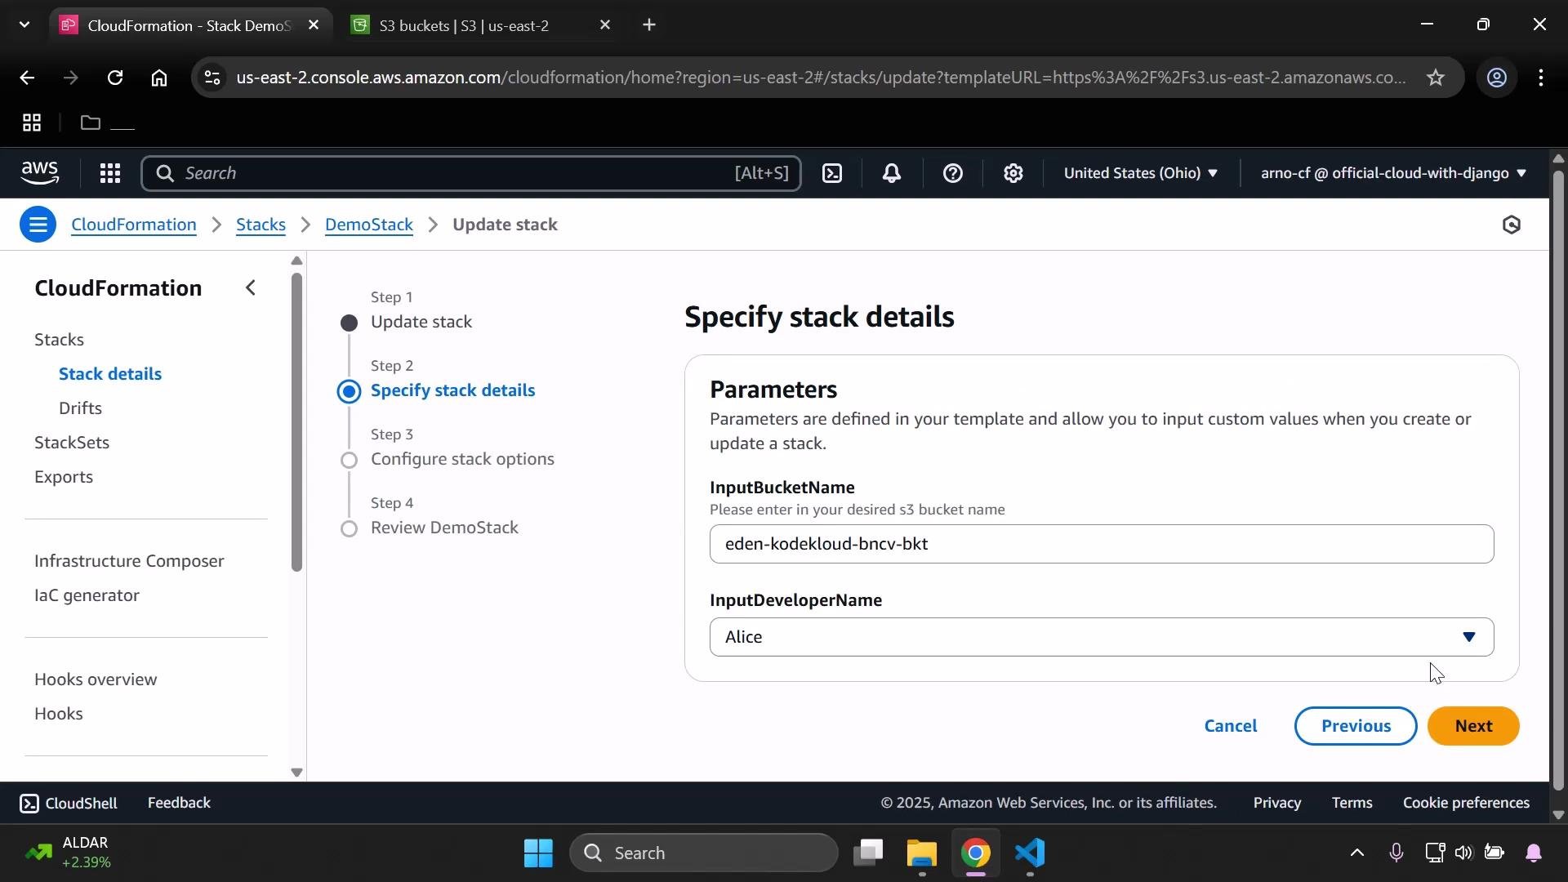The width and height of the screenshot is (1568, 882).
Task: Open the AWS console settings gear
Action: coord(1013,173)
